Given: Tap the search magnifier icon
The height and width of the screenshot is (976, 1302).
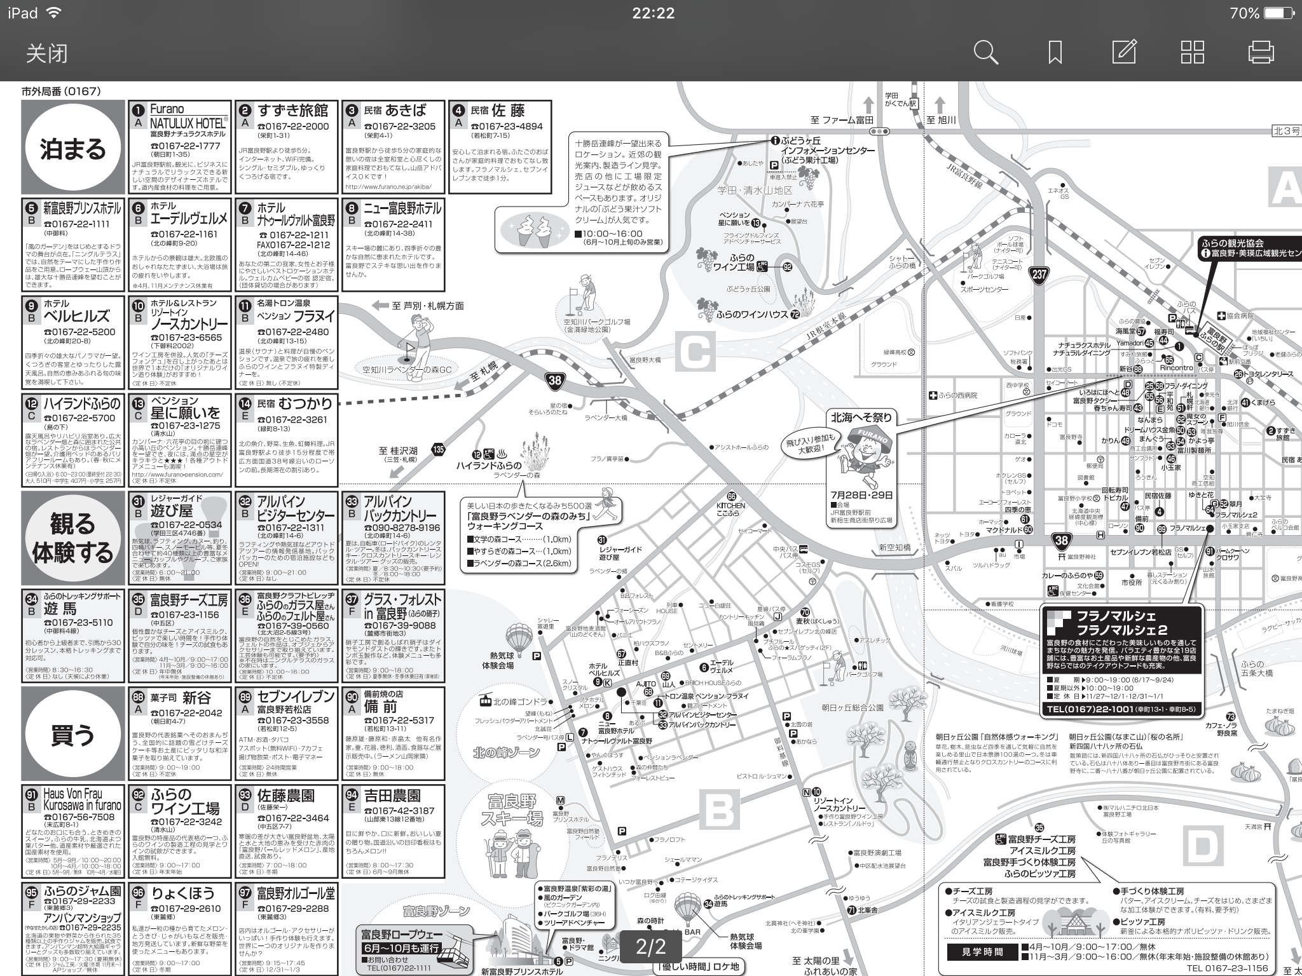Looking at the screenshot, I should (x=985, y=53).
